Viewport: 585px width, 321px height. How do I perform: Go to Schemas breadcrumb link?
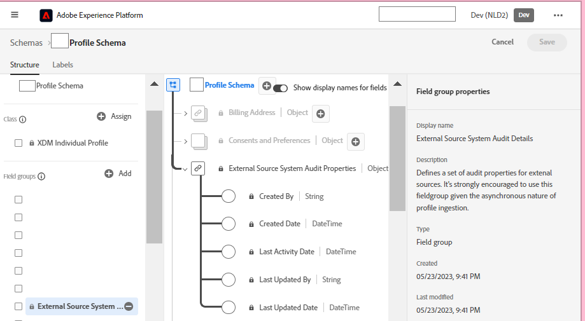click(x=26, y=43)
